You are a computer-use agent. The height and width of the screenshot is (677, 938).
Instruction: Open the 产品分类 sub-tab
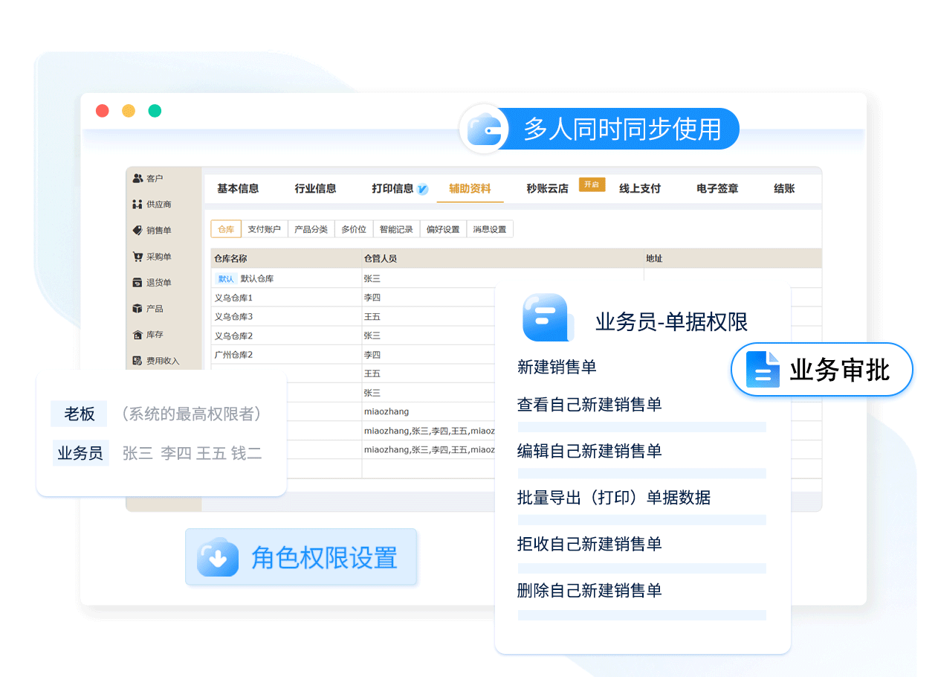tap(311, 229)
